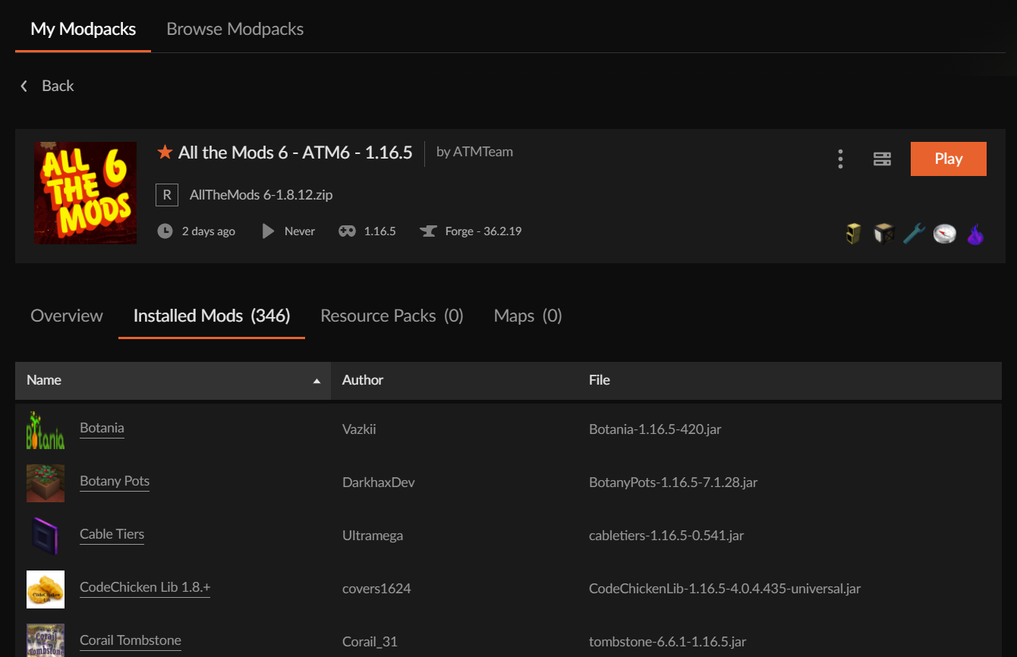This screenshot has width=1017, height=657.
Task: Click the Cable Tiers mod icon
Action: pyautogui.click(x=46, y=536)
